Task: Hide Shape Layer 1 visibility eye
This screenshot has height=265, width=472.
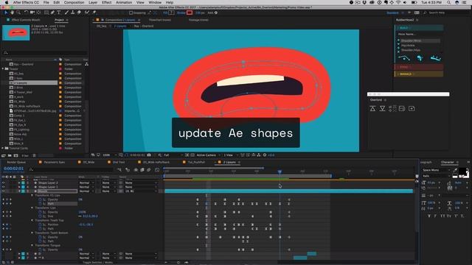Action: pyautogui.click(x=3, y=187)
